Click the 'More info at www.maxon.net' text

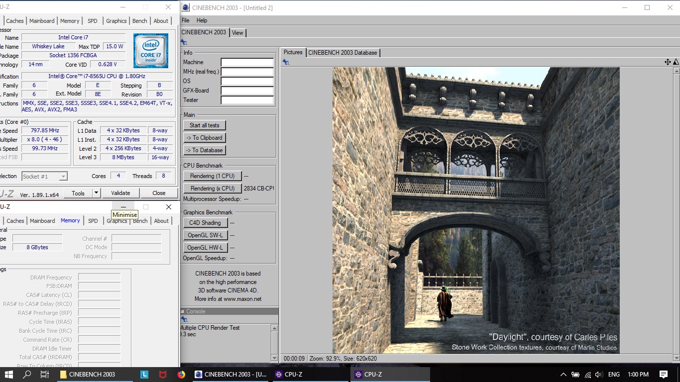click(228, 299)
